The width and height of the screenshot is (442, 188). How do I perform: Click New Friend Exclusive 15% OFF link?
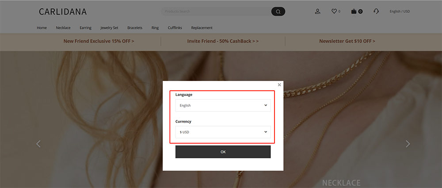point(99,41)
